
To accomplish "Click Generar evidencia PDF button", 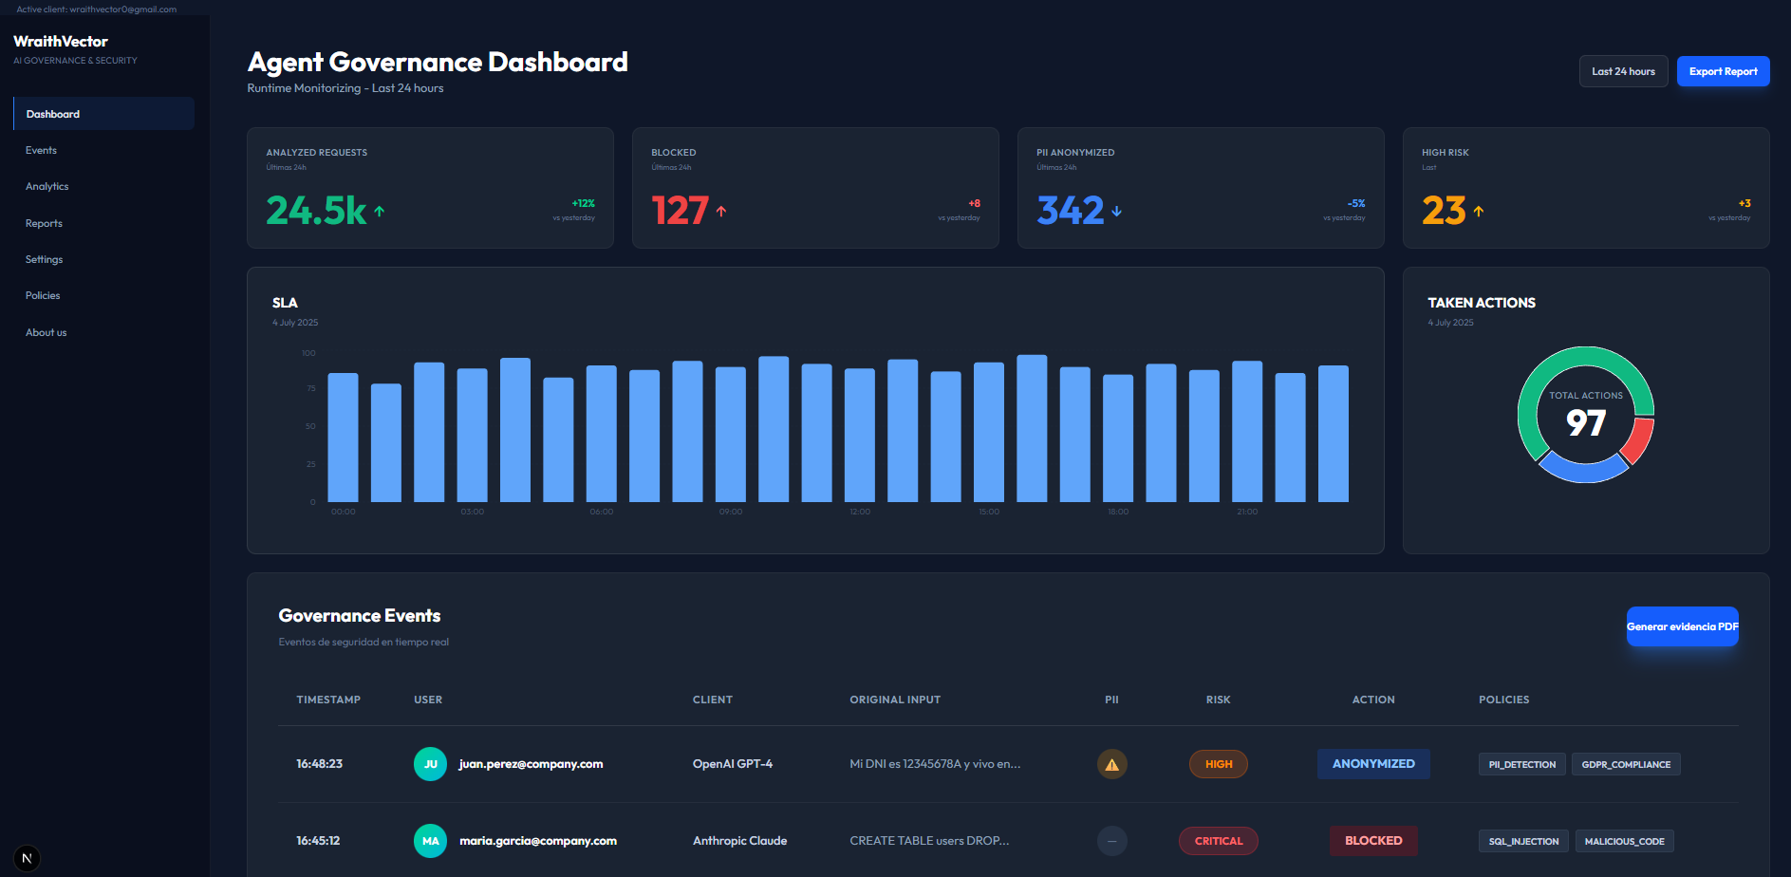I will [1682, 626].
